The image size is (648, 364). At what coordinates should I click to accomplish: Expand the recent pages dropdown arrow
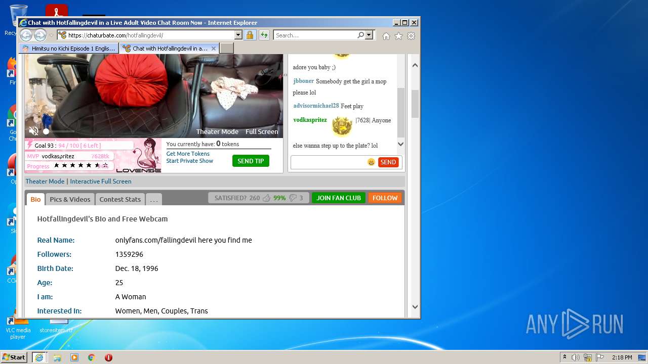click(x=51, y=35)
